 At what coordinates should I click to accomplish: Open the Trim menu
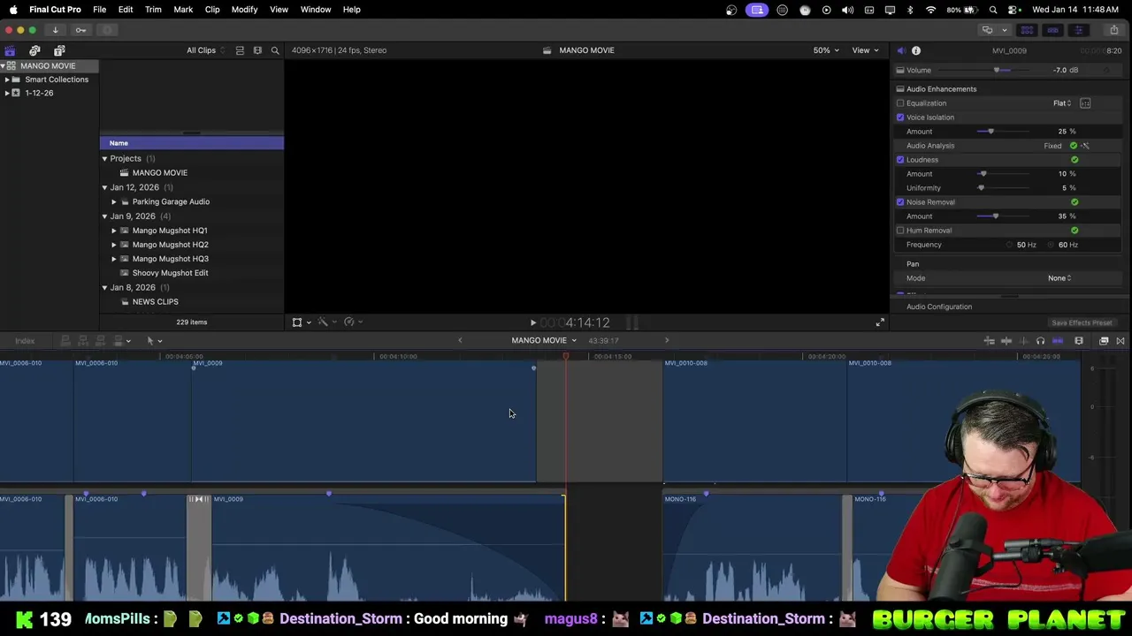tap(153, 10)
